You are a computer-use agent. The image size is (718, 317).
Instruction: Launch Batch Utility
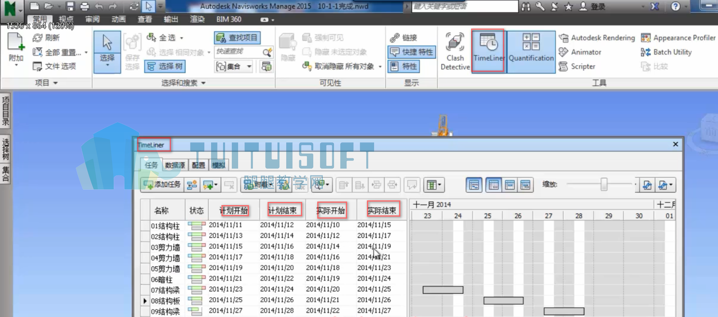pyautogui.click(x=666, y=52)
